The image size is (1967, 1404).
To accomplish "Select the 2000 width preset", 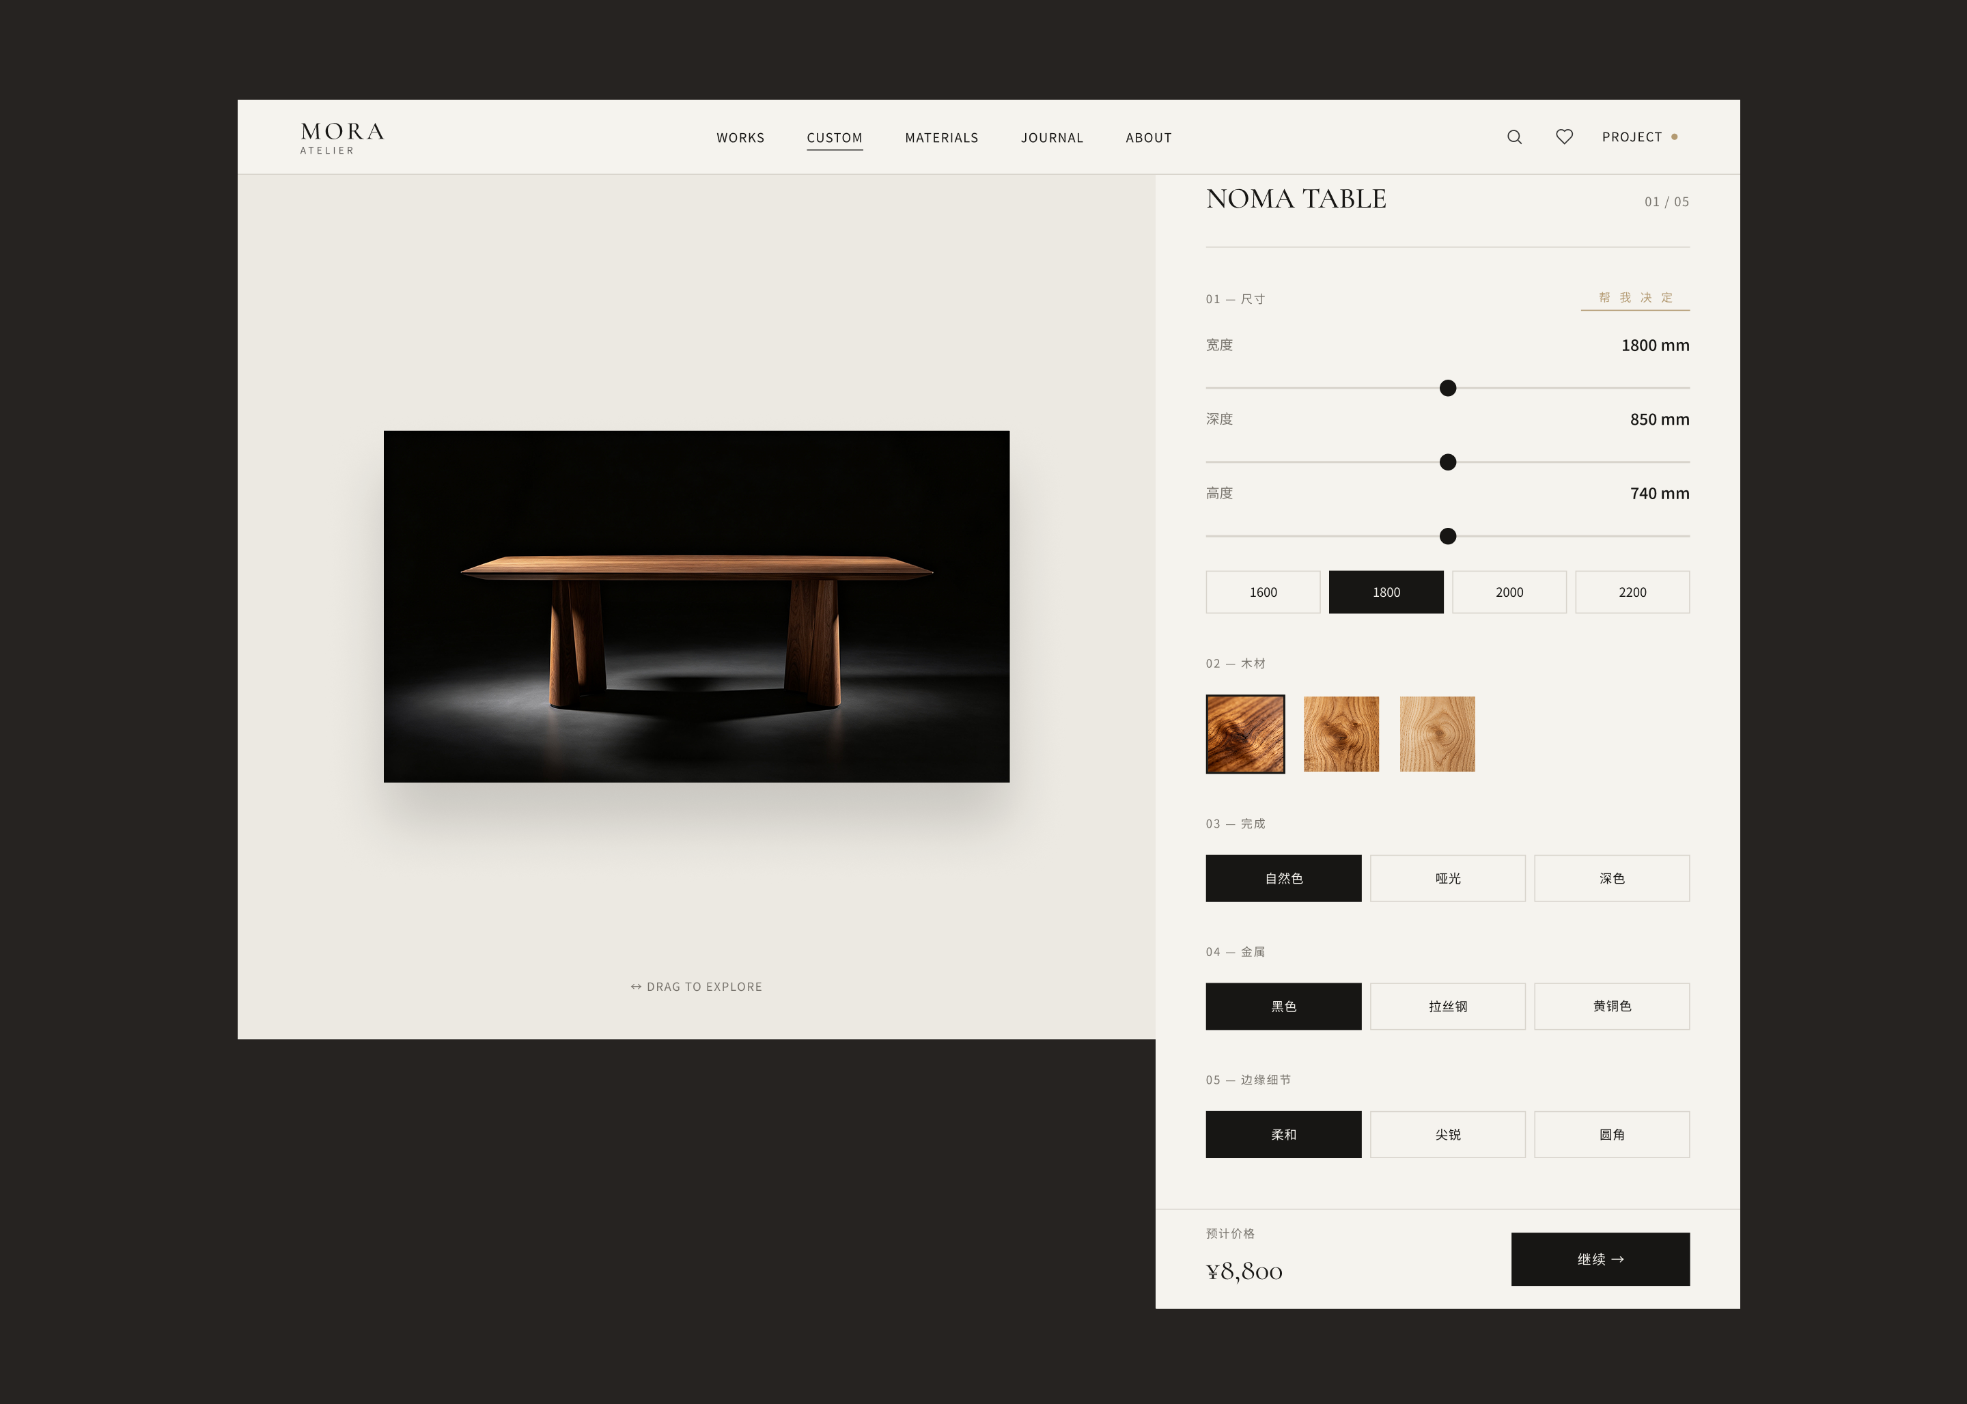I will click(x=1509, y=592).
